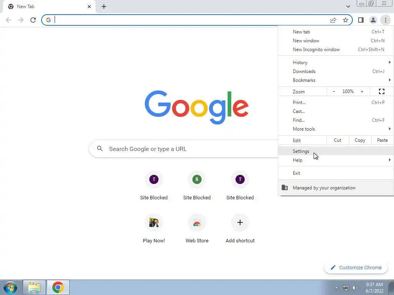Increase zoom with the plus button
Viewport: 394px width, 295px height.
point(362,91)
